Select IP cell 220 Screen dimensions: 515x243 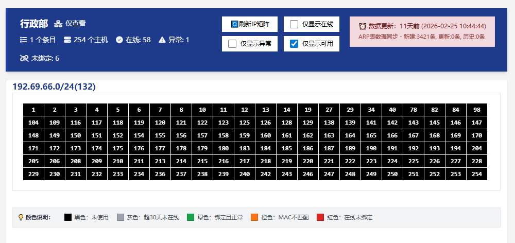308,161
